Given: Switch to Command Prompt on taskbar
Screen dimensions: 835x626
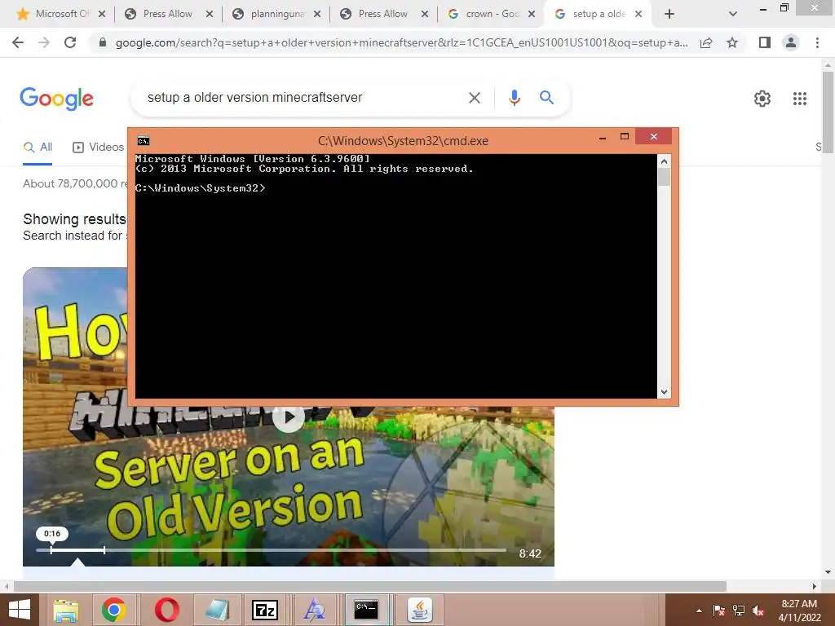Looking at the screenshot, I should pos(366,610).
